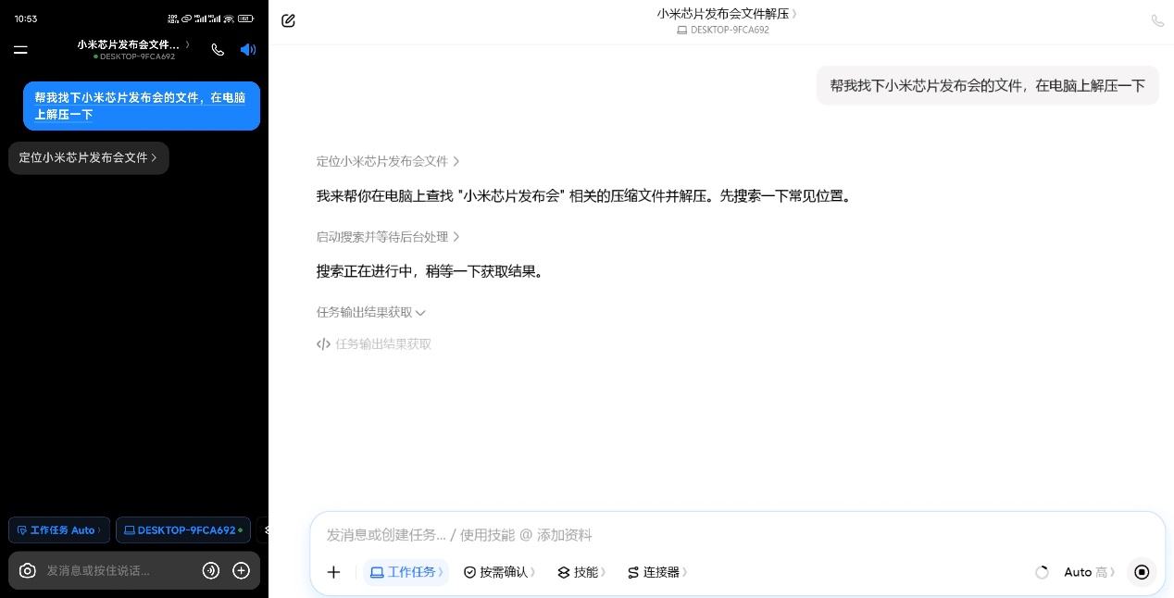Start a voice call in phone panel

[218, 50]
